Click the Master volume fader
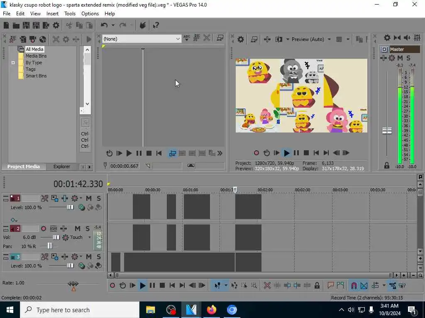Screen dimensions: 425x318 387,131
